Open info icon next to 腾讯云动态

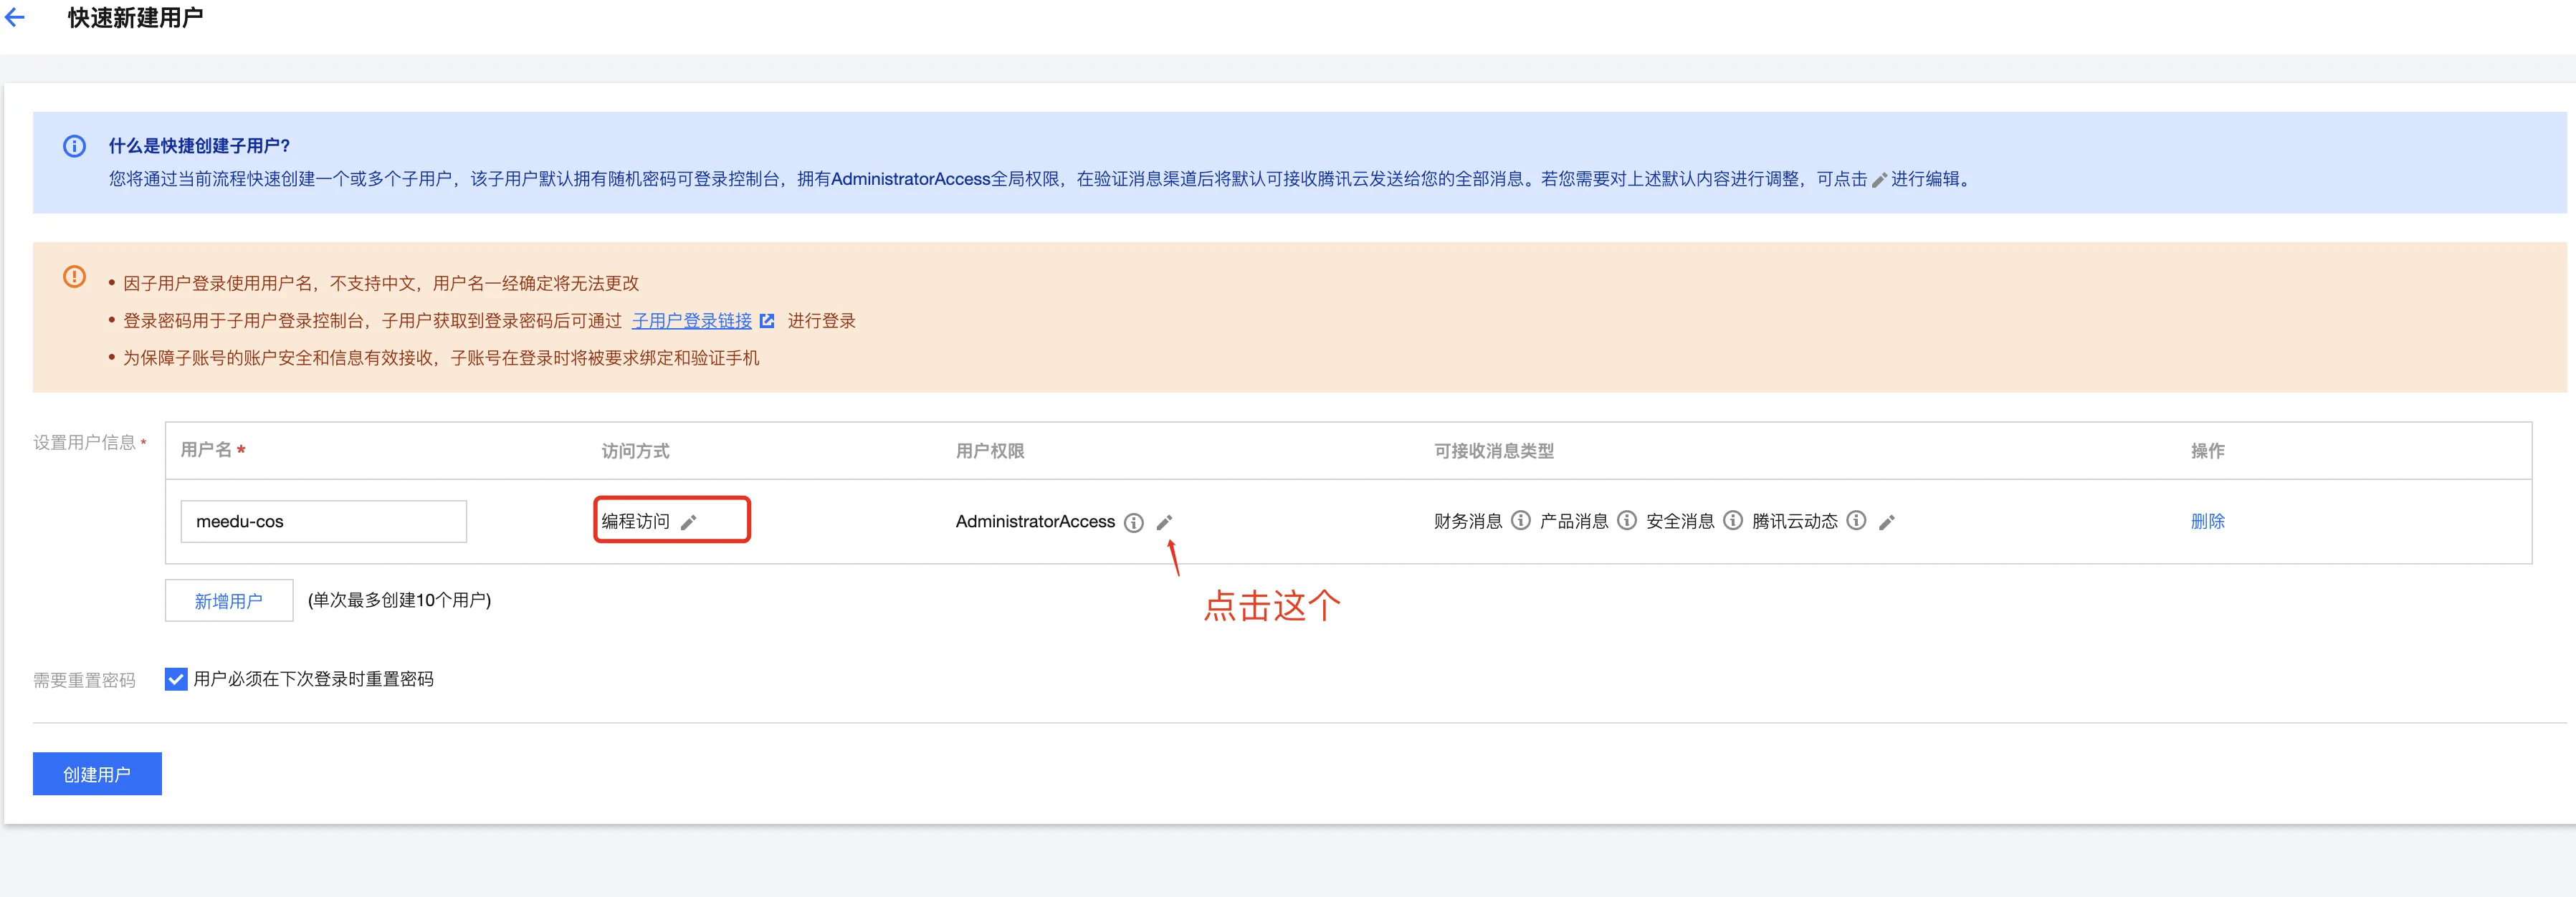point(1856,520)
